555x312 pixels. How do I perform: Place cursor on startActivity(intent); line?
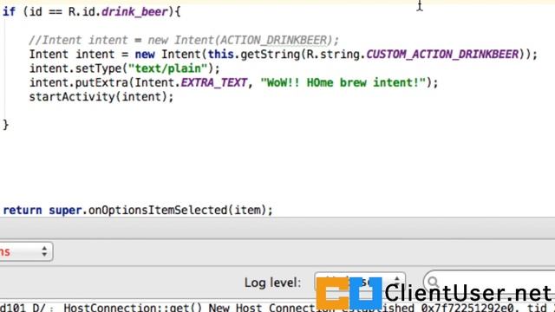pos(101,97)
